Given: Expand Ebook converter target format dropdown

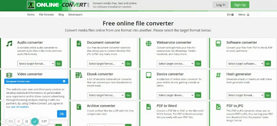Looking at the screenshot, I should click(x=106, y=95).
